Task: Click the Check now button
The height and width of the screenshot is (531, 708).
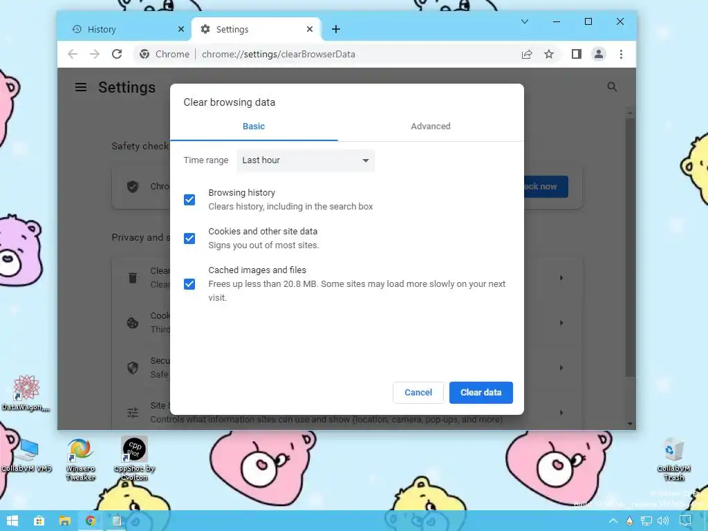Action: click(x=546, y=187)
